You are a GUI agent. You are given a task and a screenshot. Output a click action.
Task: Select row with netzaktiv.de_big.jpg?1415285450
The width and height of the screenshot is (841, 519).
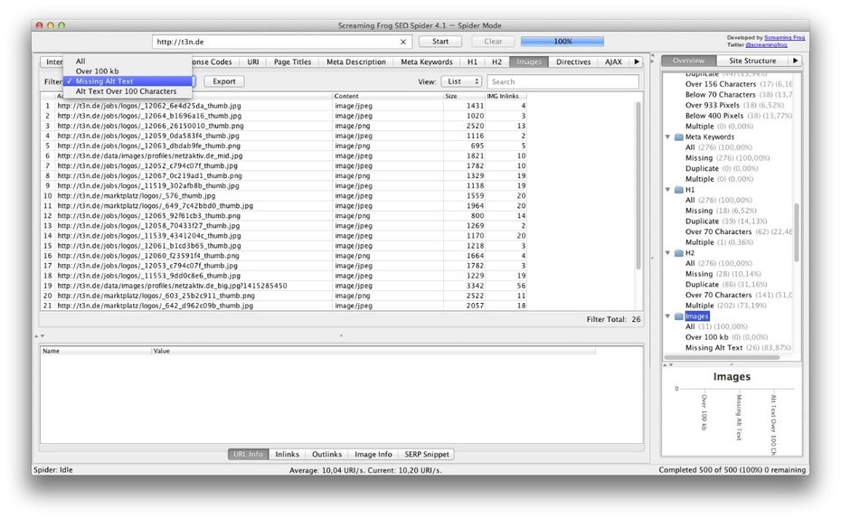click(x=284, y=286)
